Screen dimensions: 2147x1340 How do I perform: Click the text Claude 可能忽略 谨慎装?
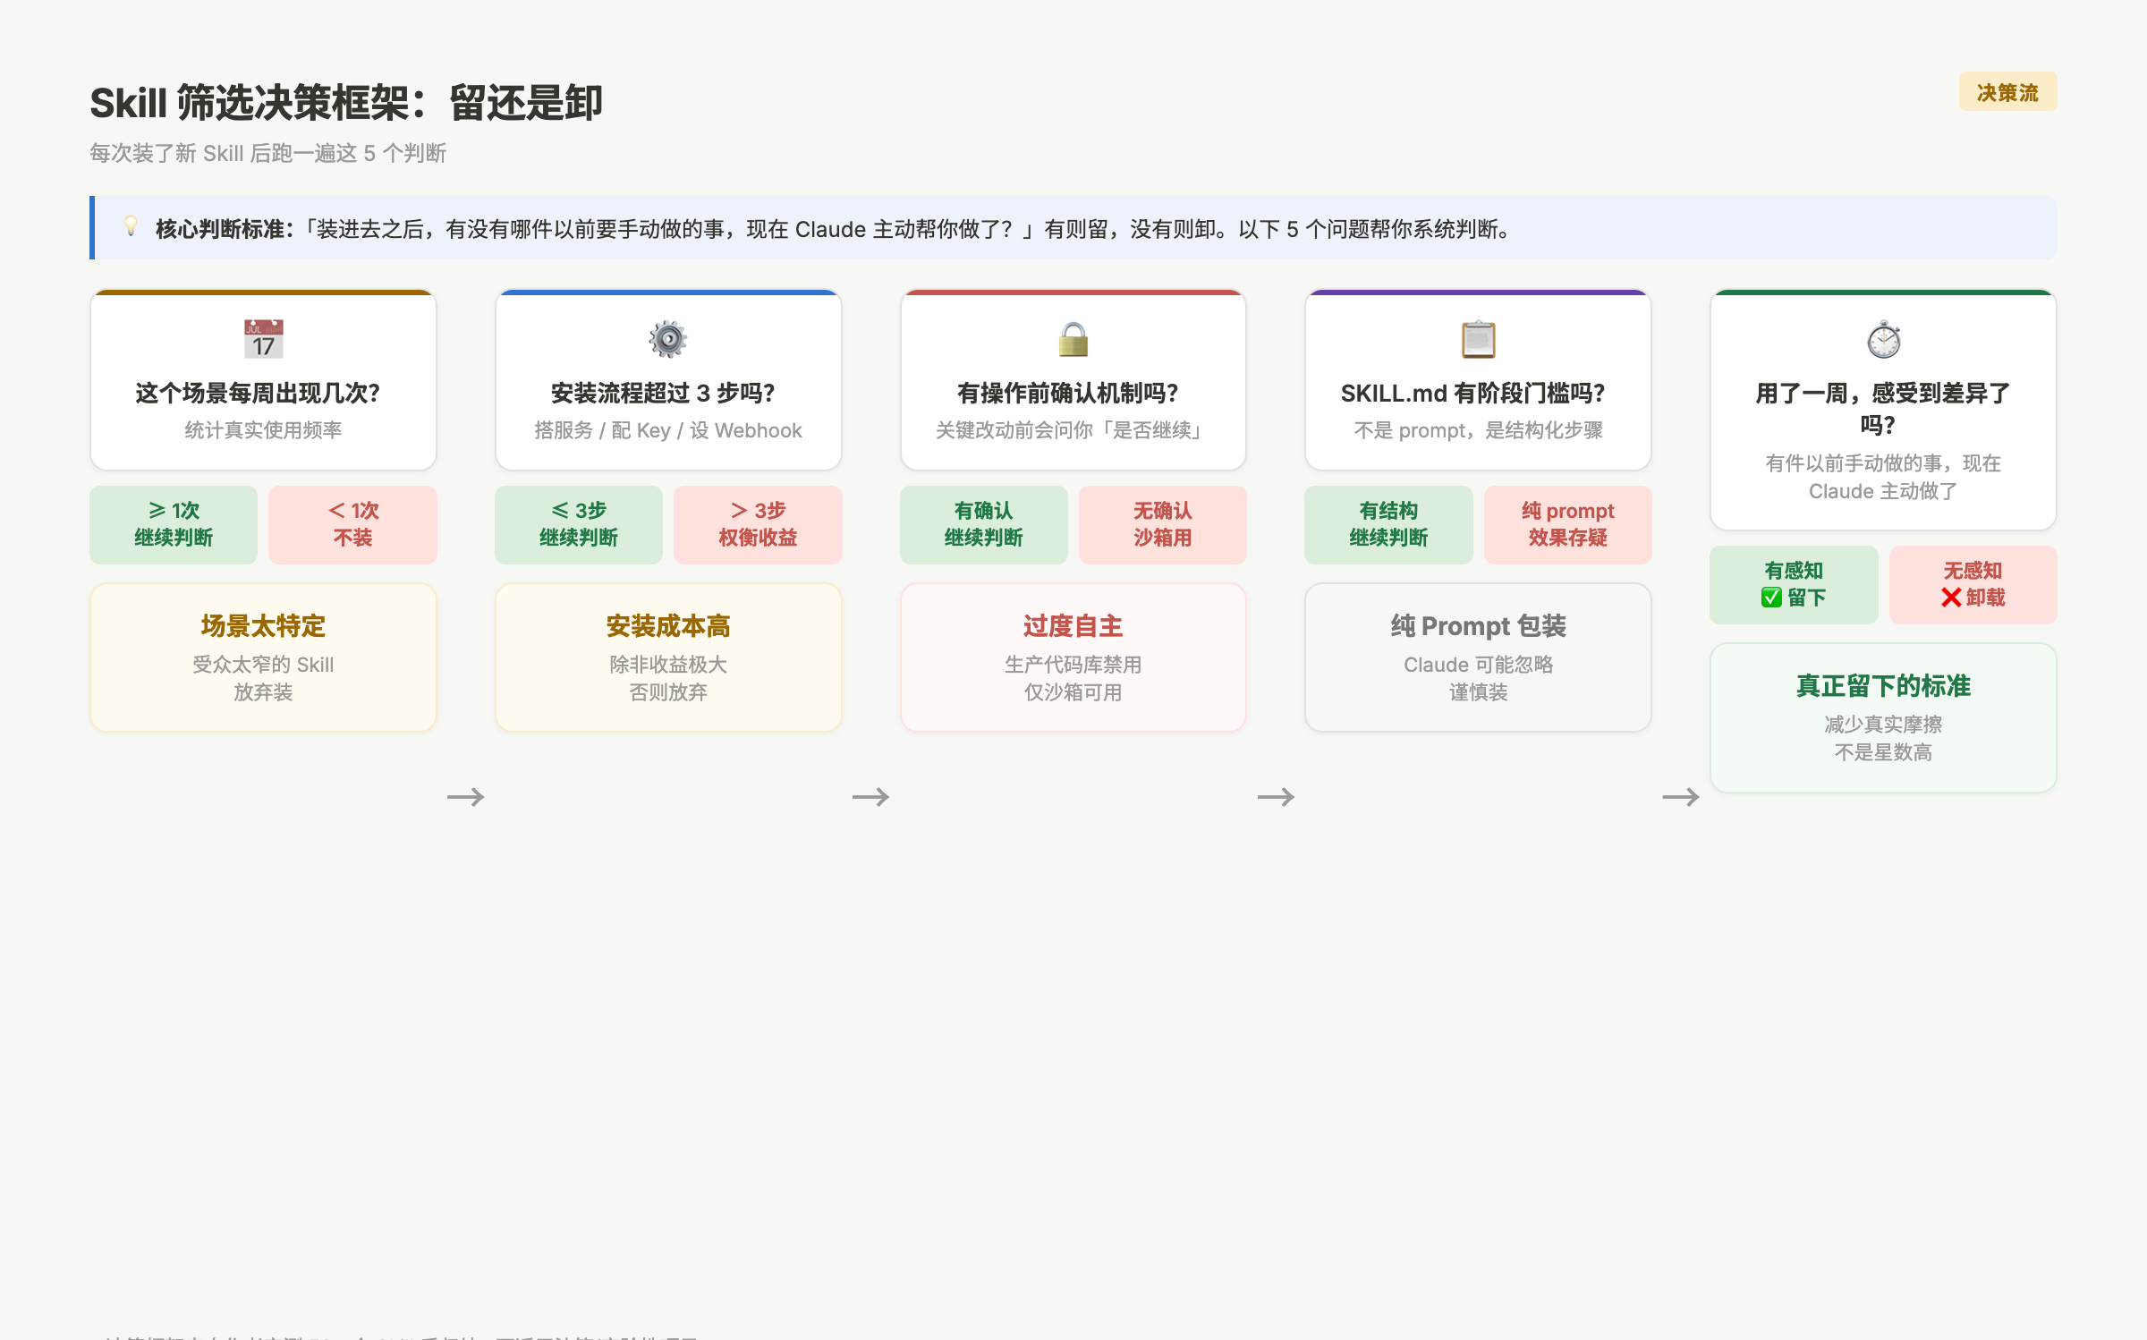tap(1478, 678)
